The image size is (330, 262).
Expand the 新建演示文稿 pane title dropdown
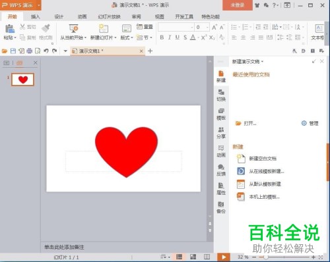tap(263, 62)
